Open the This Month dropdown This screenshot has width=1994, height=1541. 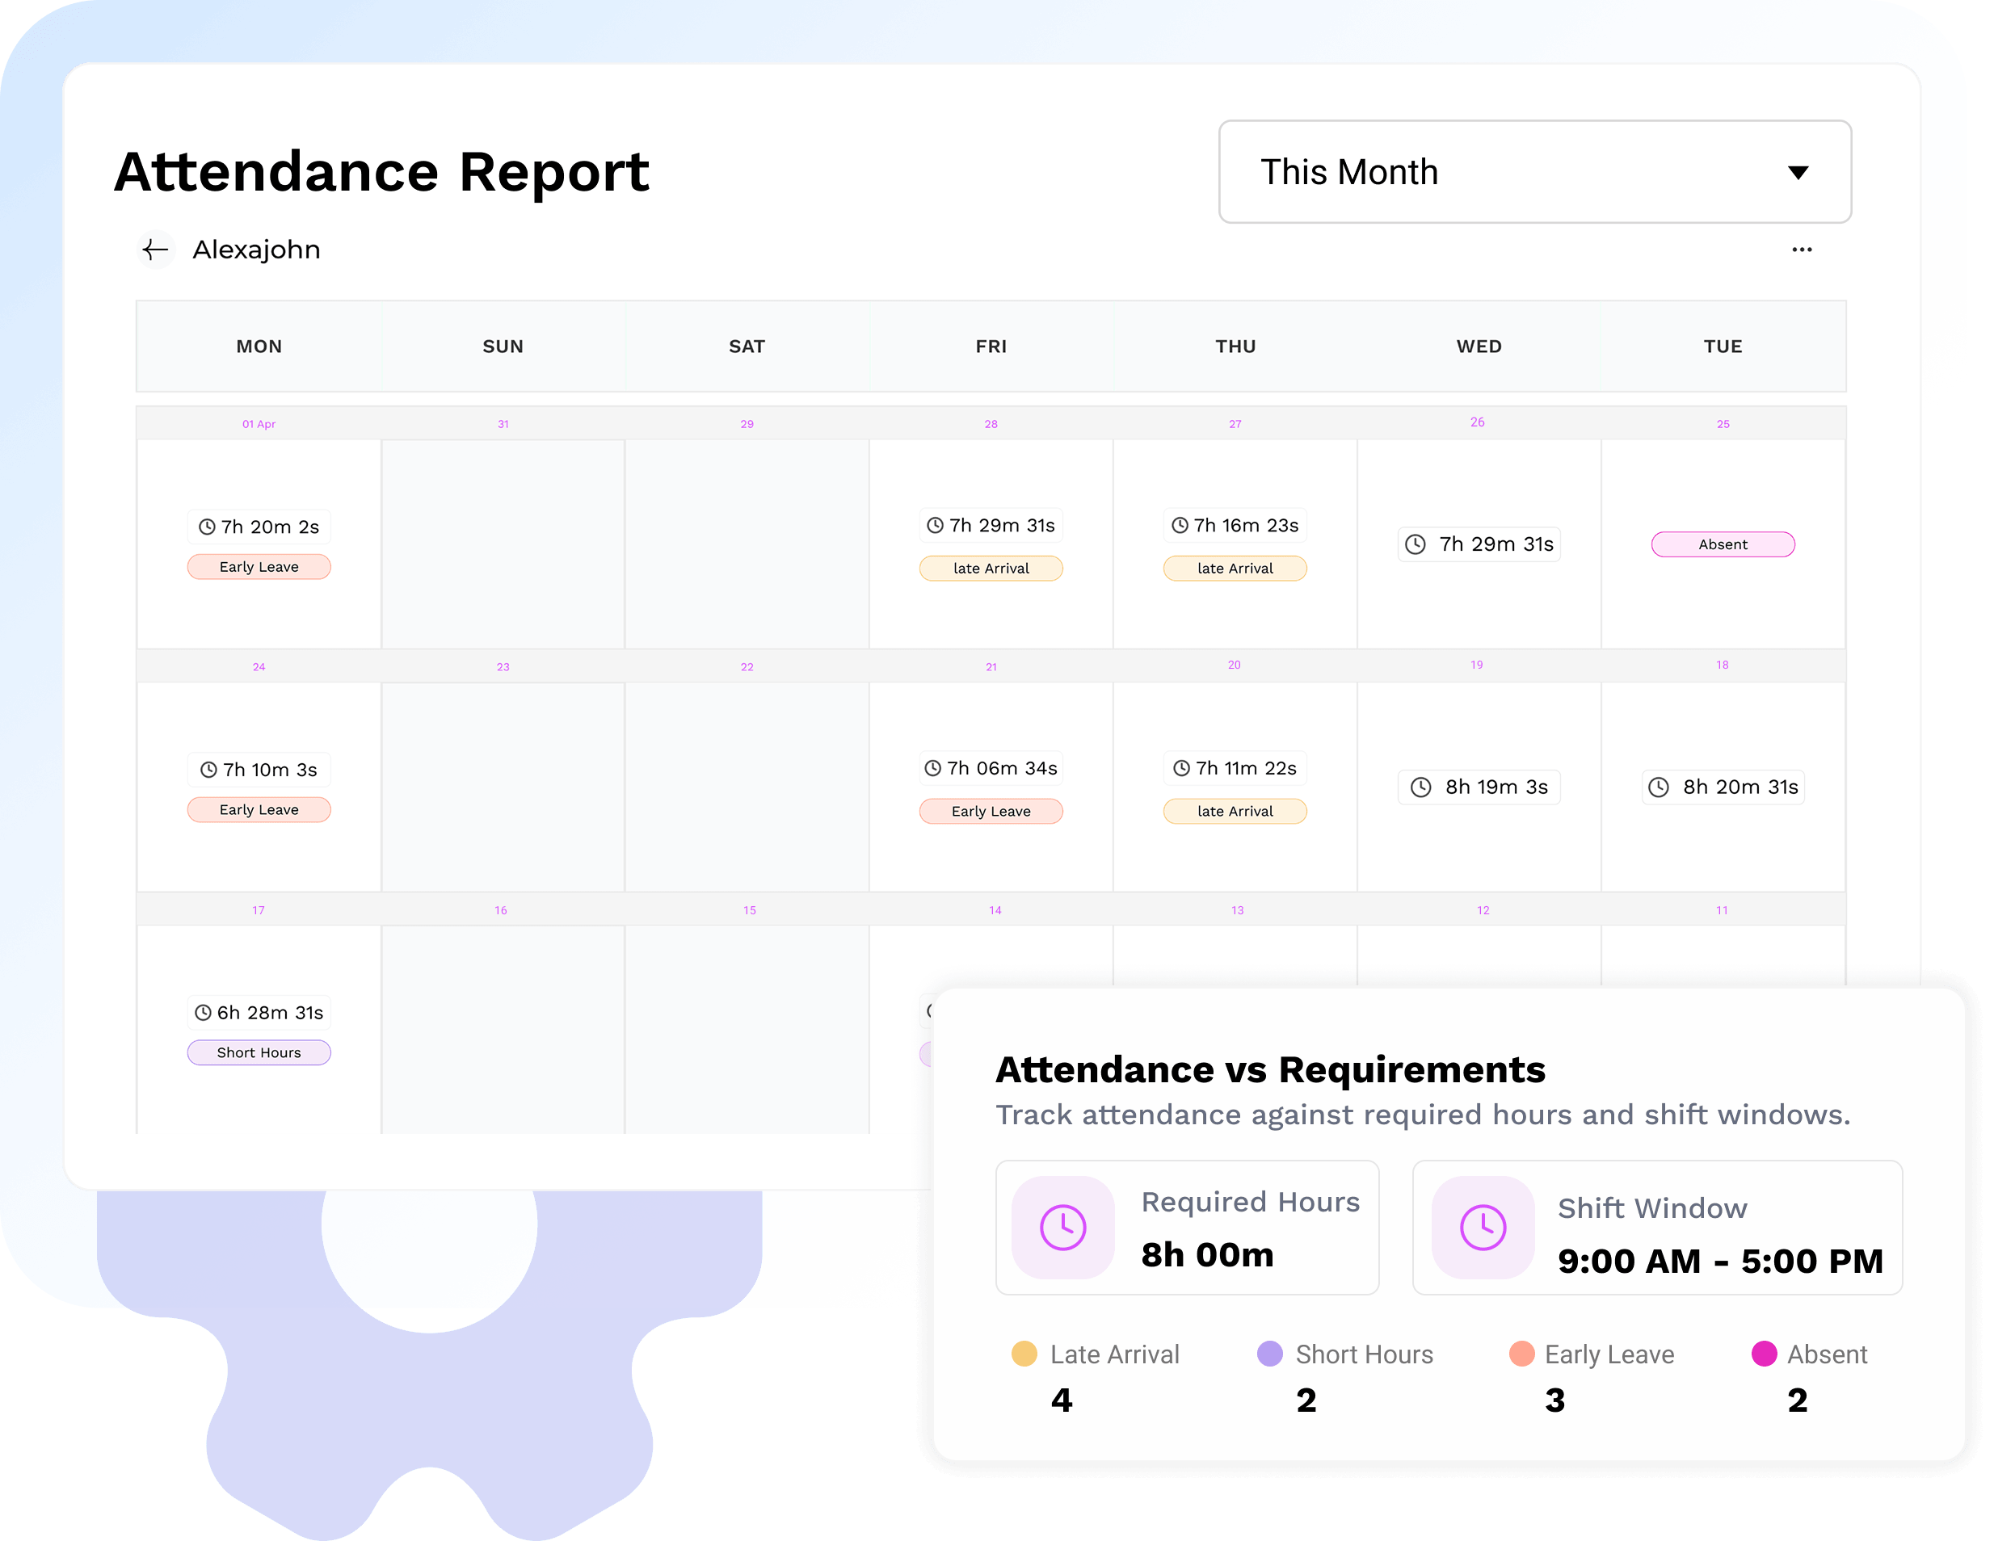[x=1535, y=172]
